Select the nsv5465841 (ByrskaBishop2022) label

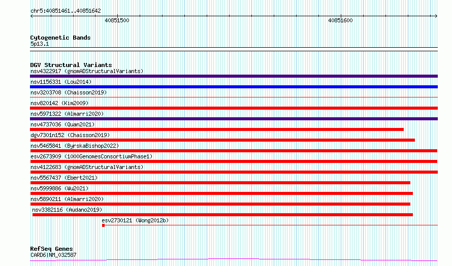coord(75,146)
